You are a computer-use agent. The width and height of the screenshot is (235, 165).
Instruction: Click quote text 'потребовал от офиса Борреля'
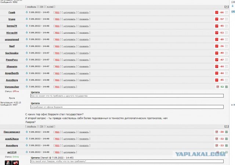tap(47, 107)
